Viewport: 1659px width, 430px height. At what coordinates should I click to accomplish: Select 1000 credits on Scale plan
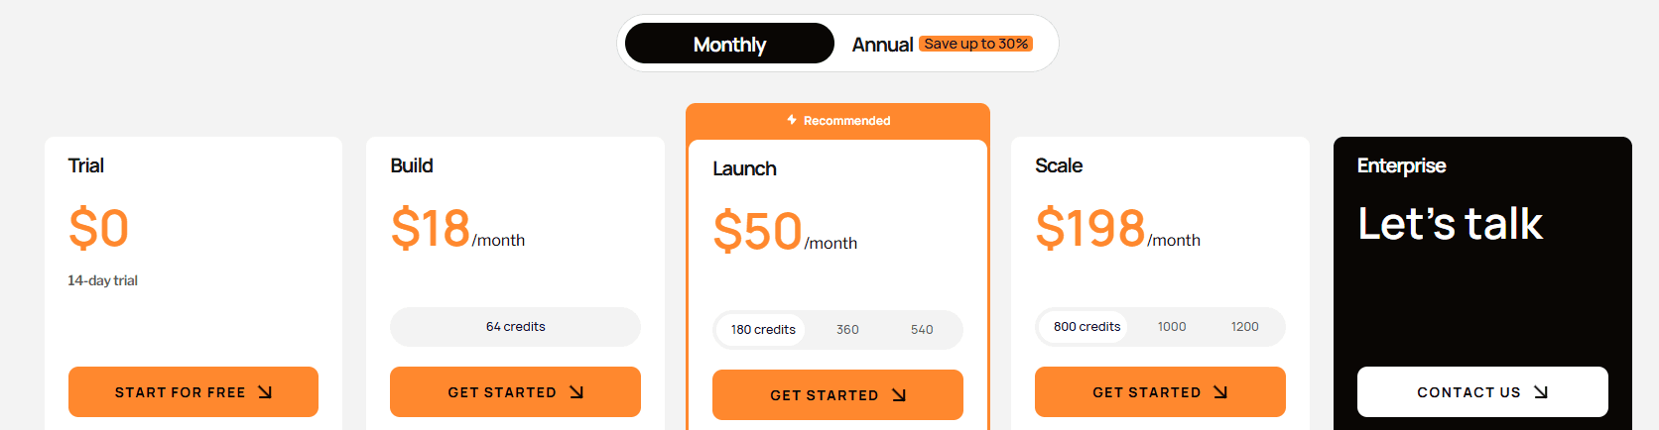tap(1172, 327)
